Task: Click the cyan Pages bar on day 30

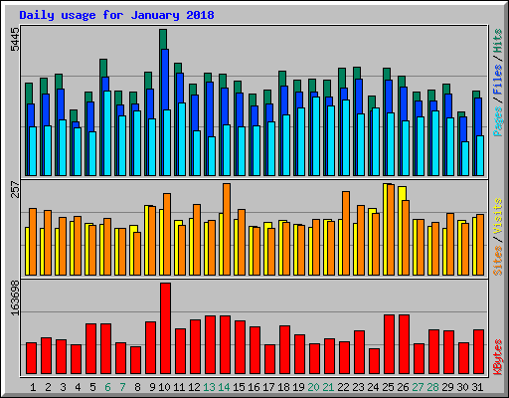Action: click(x=465, y=158)
